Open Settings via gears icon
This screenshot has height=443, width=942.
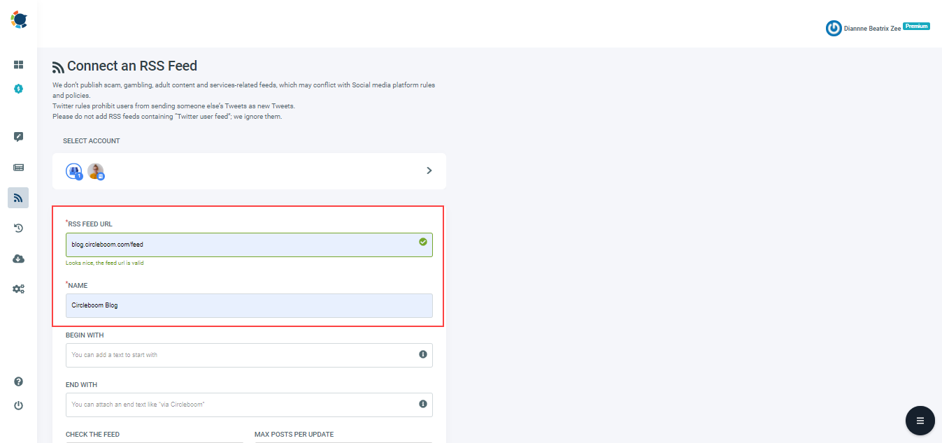pos(19,289)
